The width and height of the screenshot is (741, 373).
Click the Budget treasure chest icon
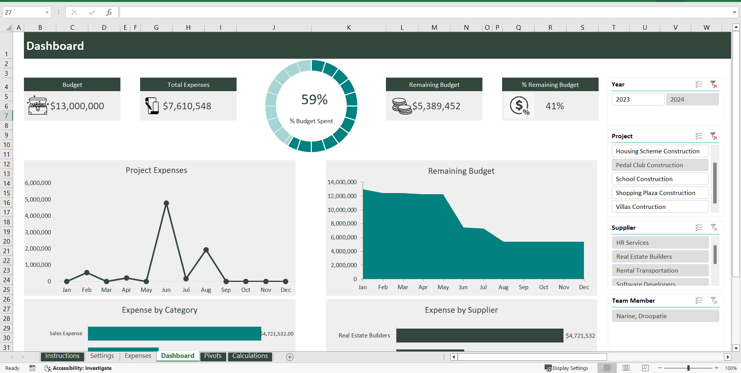(x=38, y=105)
